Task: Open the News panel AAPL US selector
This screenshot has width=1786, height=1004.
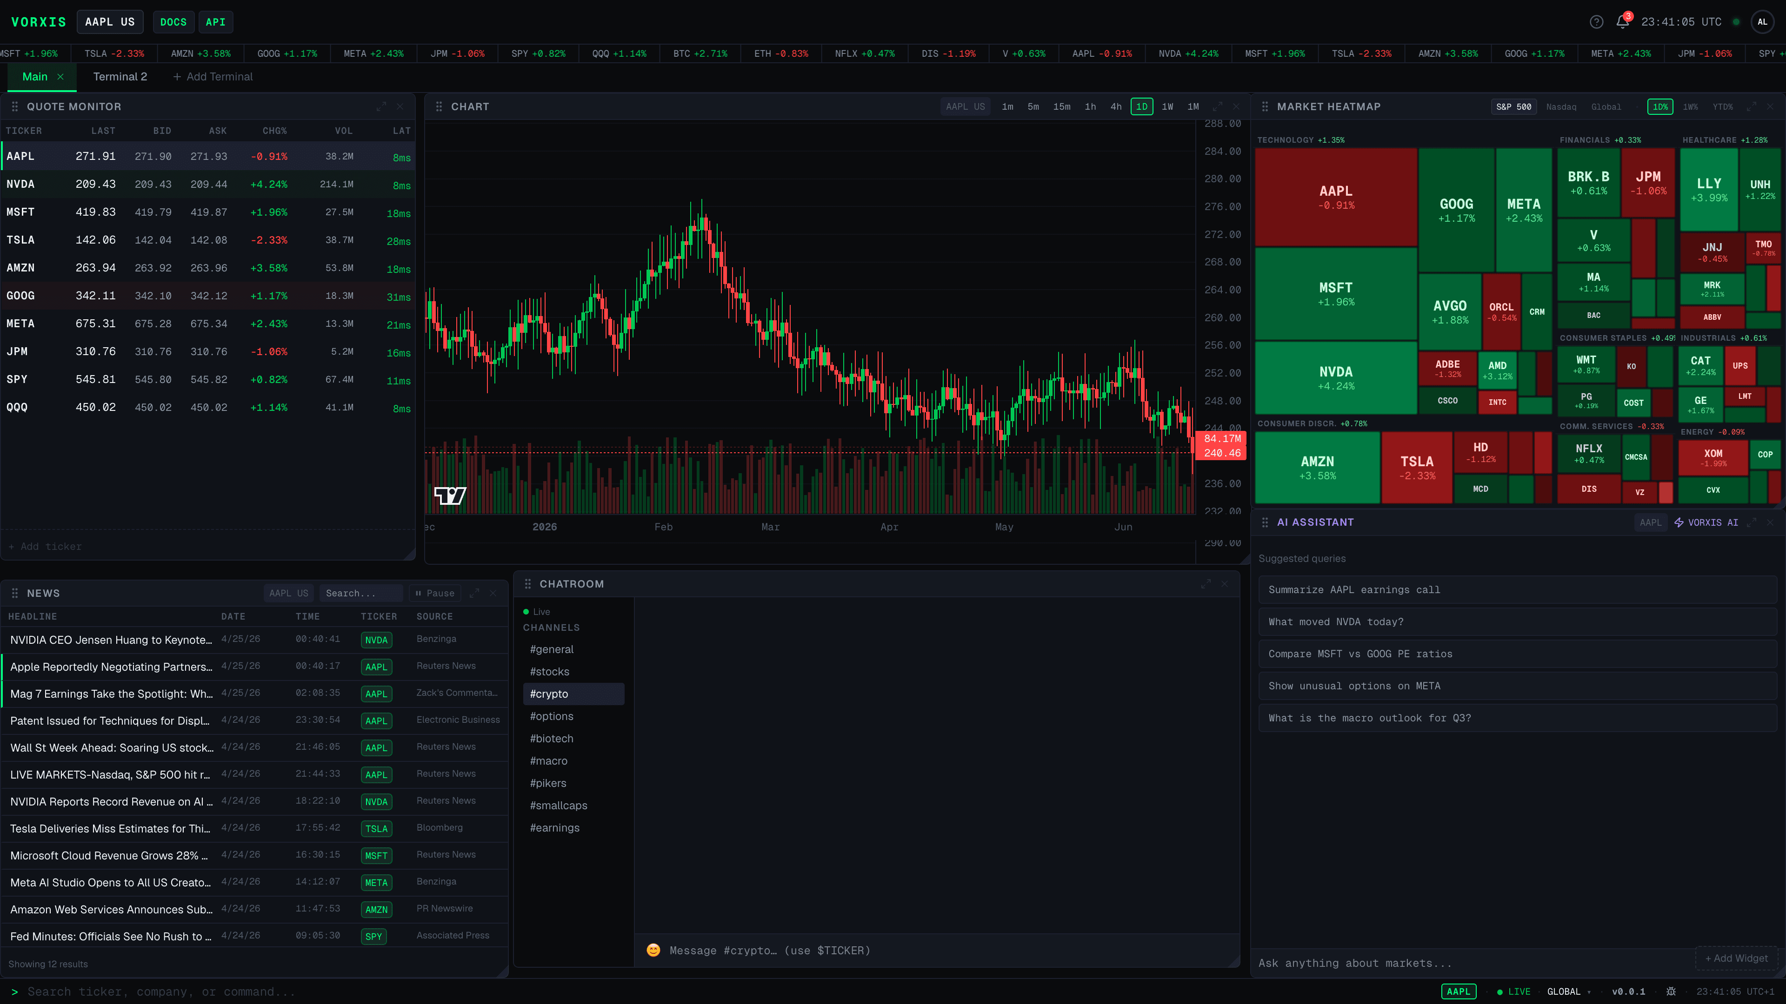Action: point(288,593)
